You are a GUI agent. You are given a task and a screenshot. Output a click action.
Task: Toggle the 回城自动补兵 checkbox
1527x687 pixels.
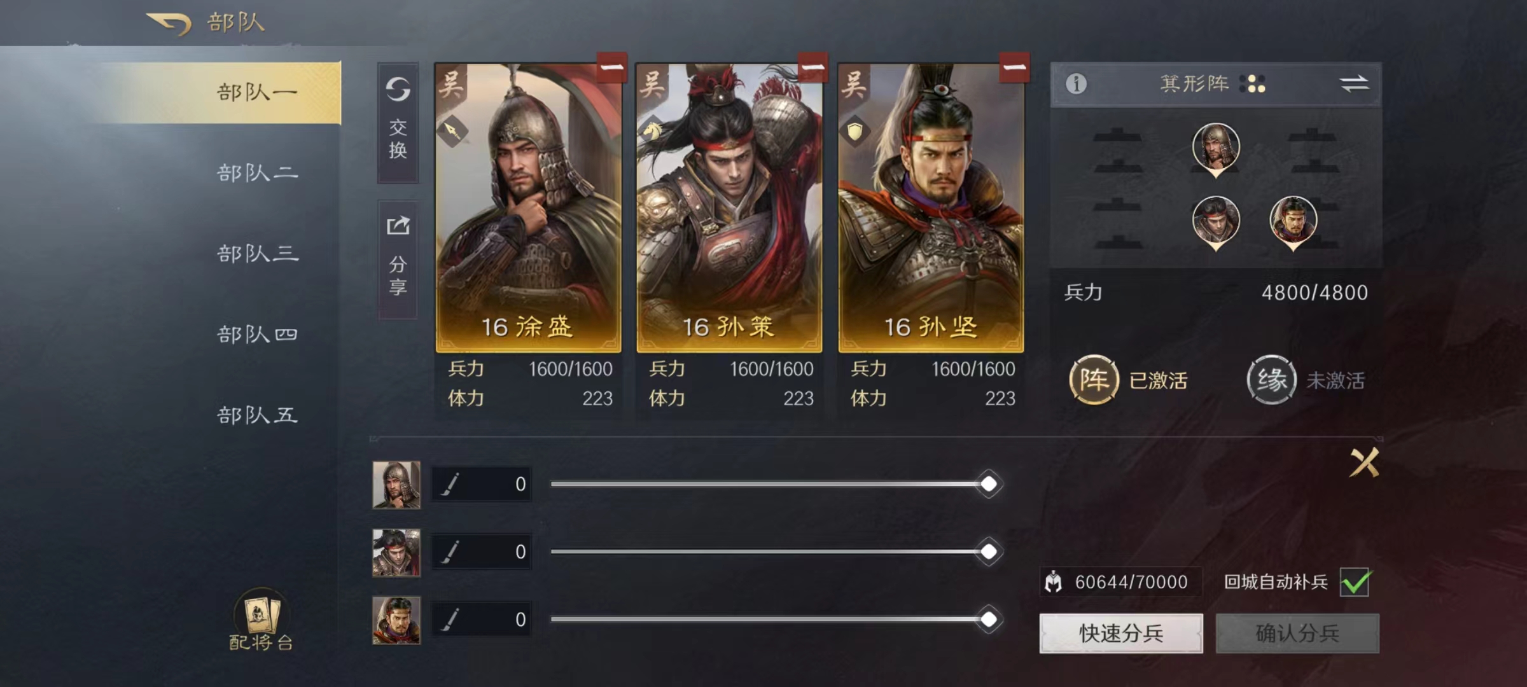pos(1355,581)
